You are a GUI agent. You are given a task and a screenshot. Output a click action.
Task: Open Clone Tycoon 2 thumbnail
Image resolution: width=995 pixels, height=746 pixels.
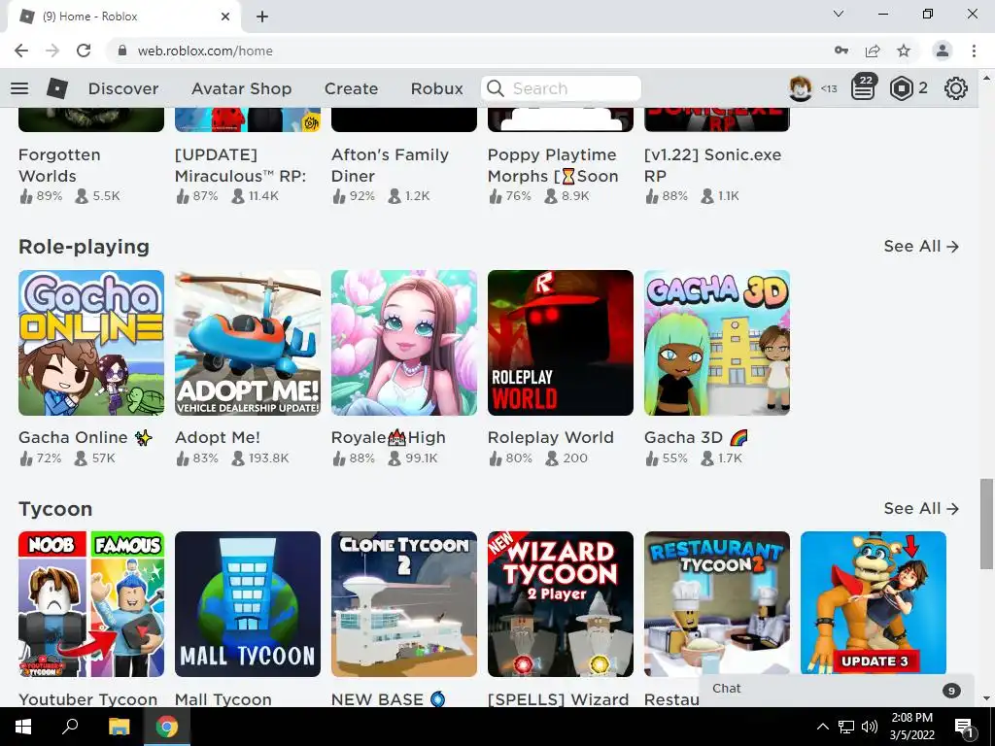tap(404, 604)
